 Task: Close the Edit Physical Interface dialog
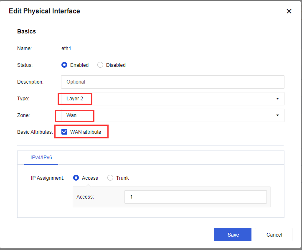(289, 11)
